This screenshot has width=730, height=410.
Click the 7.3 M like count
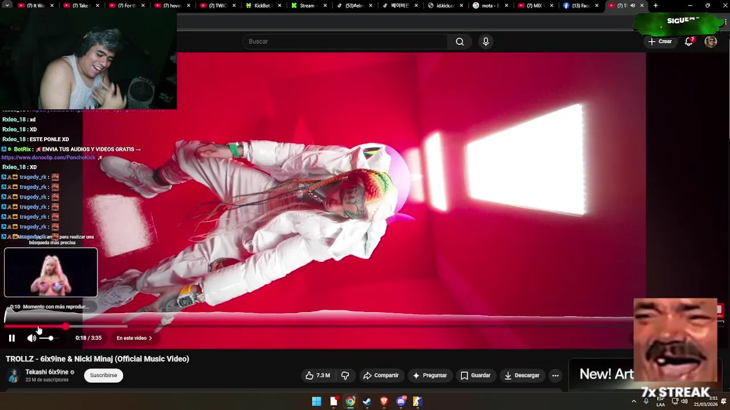[x=323, y=375]
